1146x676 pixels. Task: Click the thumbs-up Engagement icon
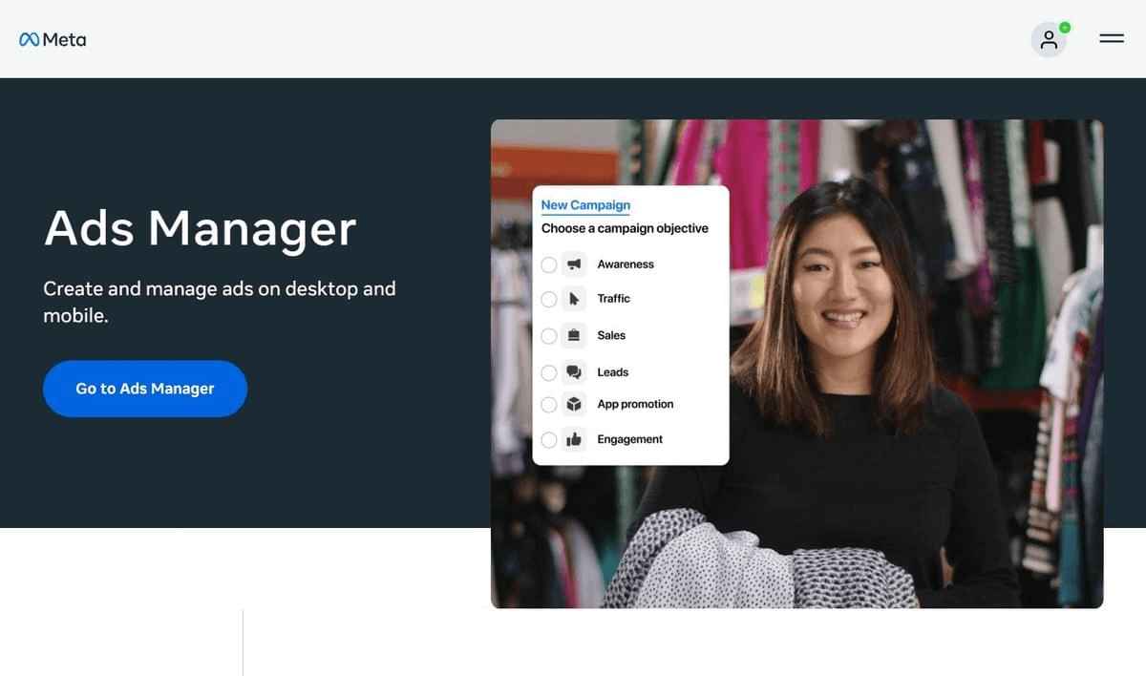point(574,439)
